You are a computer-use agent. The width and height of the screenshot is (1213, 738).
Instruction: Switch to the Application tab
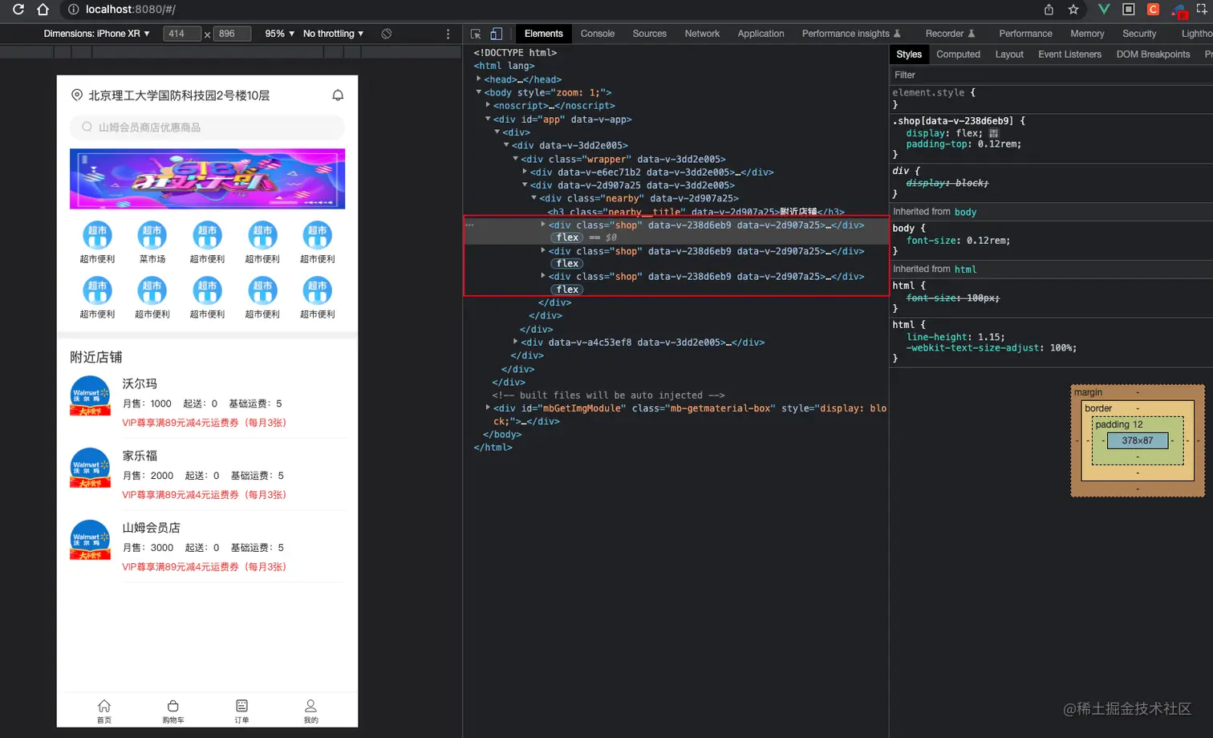pyautogui.click(x=761, y=34)
